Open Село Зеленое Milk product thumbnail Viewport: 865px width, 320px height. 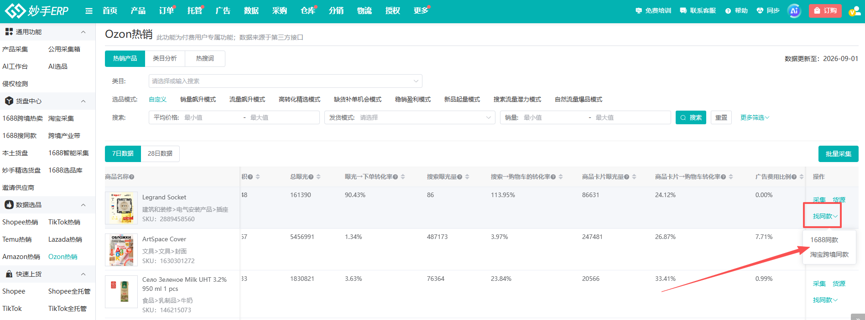click(121, 292)
